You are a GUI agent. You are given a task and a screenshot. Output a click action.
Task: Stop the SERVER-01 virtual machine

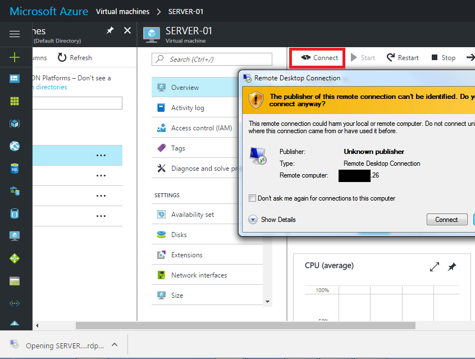[443, 58]
